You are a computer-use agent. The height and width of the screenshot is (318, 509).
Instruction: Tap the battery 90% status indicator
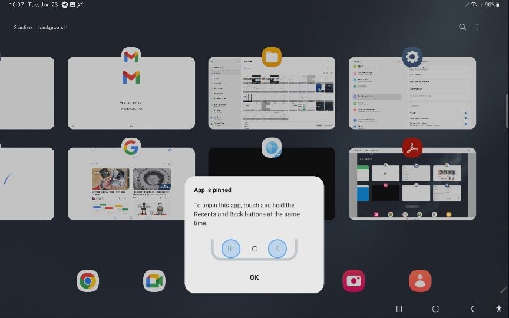pos(492,5)
